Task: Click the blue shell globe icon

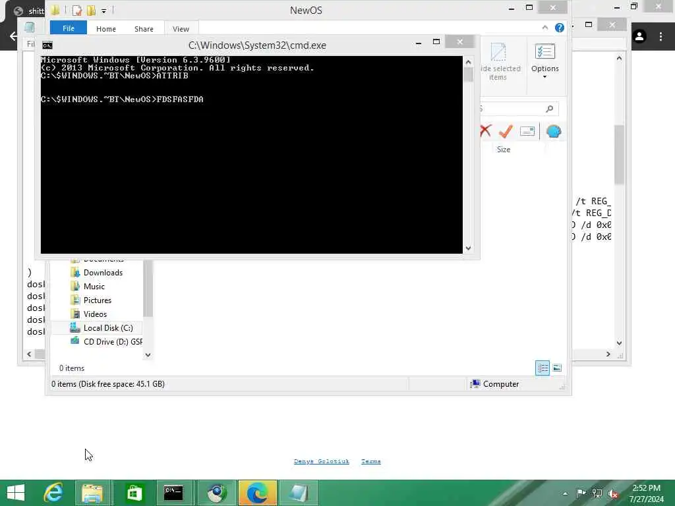Action: pos(554,131)
